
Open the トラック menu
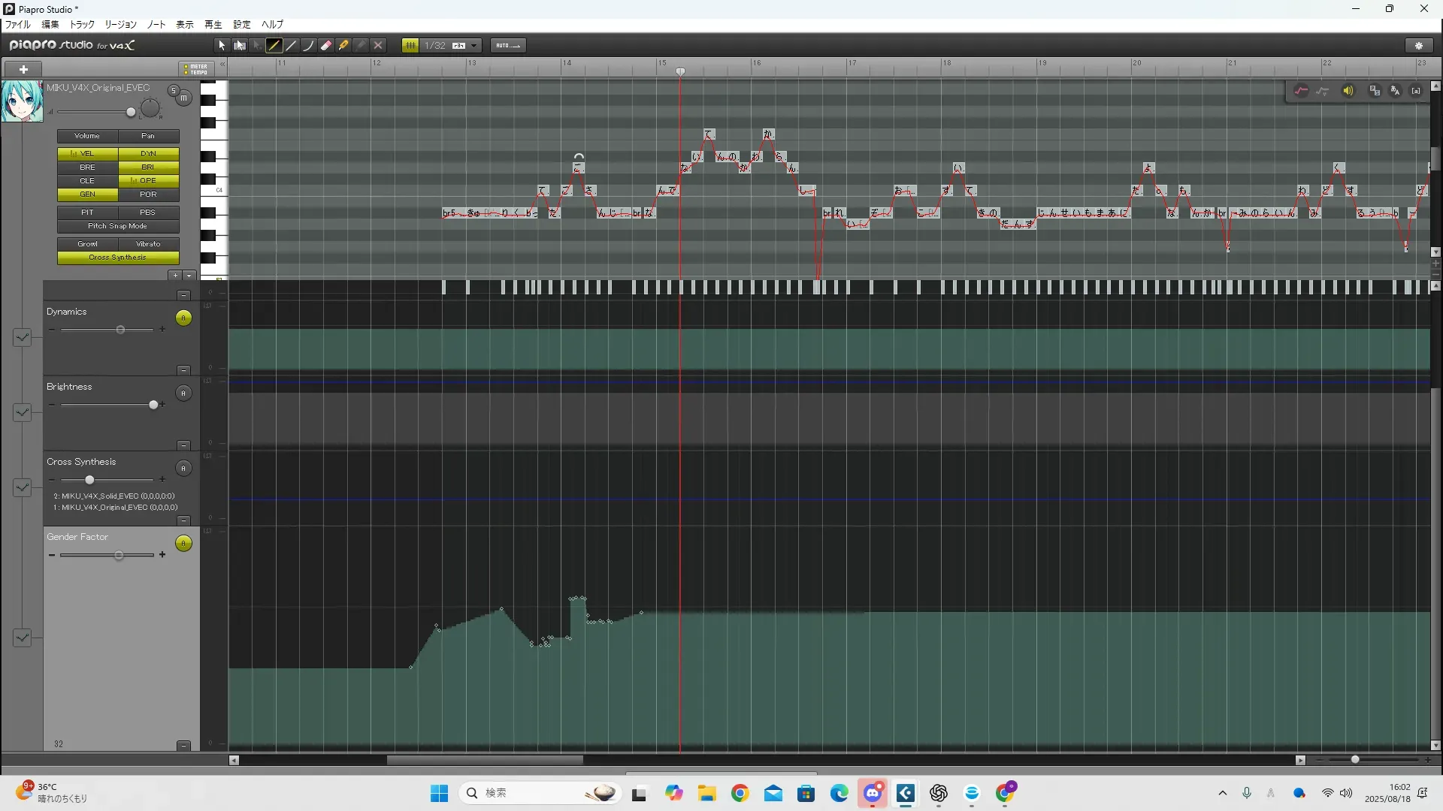pos(82,24)
